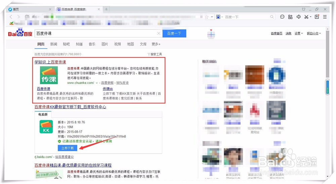This screenshot has width=336, height=184.
Task: Select the 地图 search tab
Action: 130,44
